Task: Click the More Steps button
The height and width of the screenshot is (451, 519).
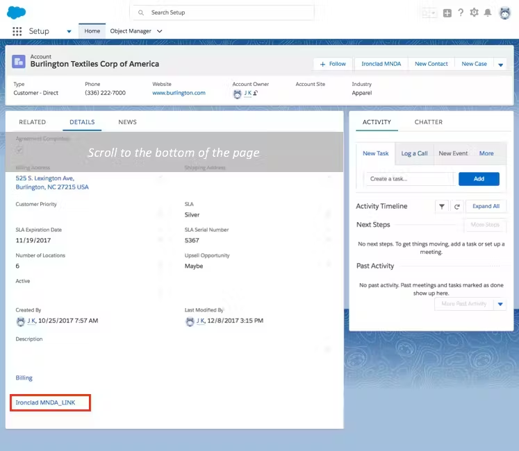Action: pos(485,225)
